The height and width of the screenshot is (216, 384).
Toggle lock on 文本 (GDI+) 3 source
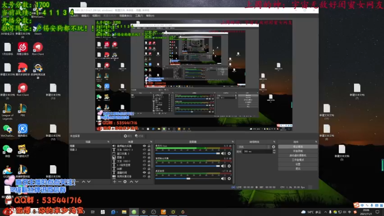[149, 150]
